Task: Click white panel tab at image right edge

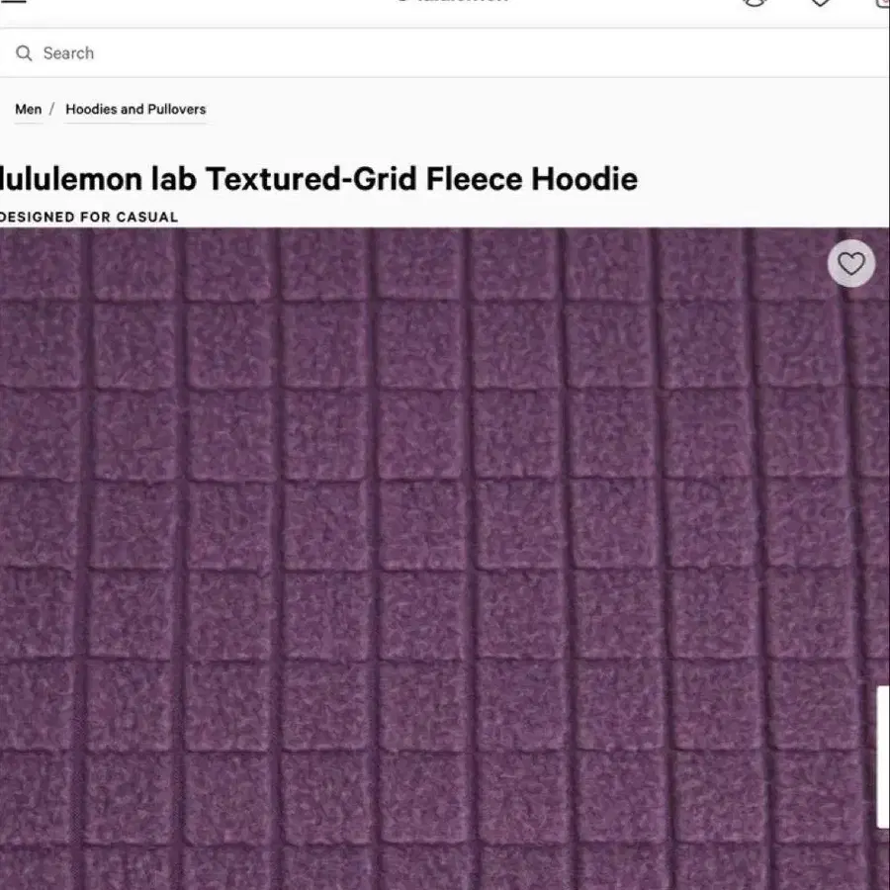Action: tap(883, 756)
